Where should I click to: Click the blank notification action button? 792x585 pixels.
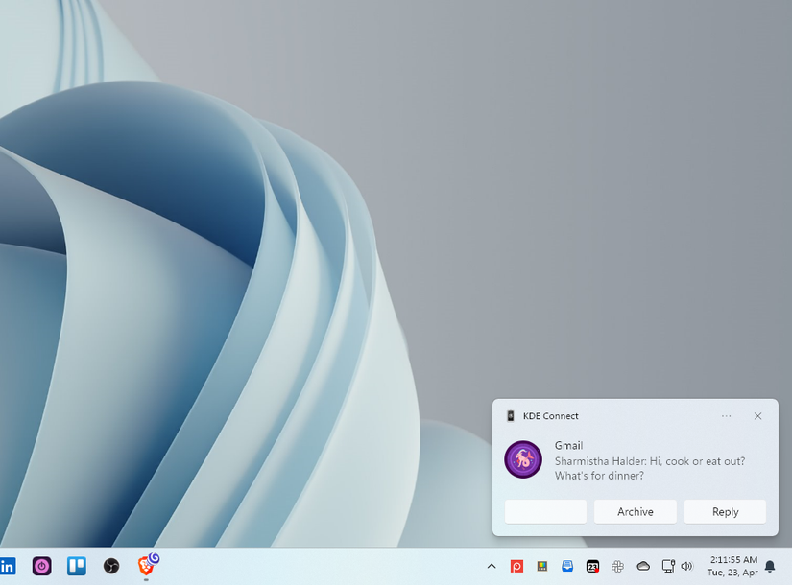pyautogui.click(x=545, y=512)
